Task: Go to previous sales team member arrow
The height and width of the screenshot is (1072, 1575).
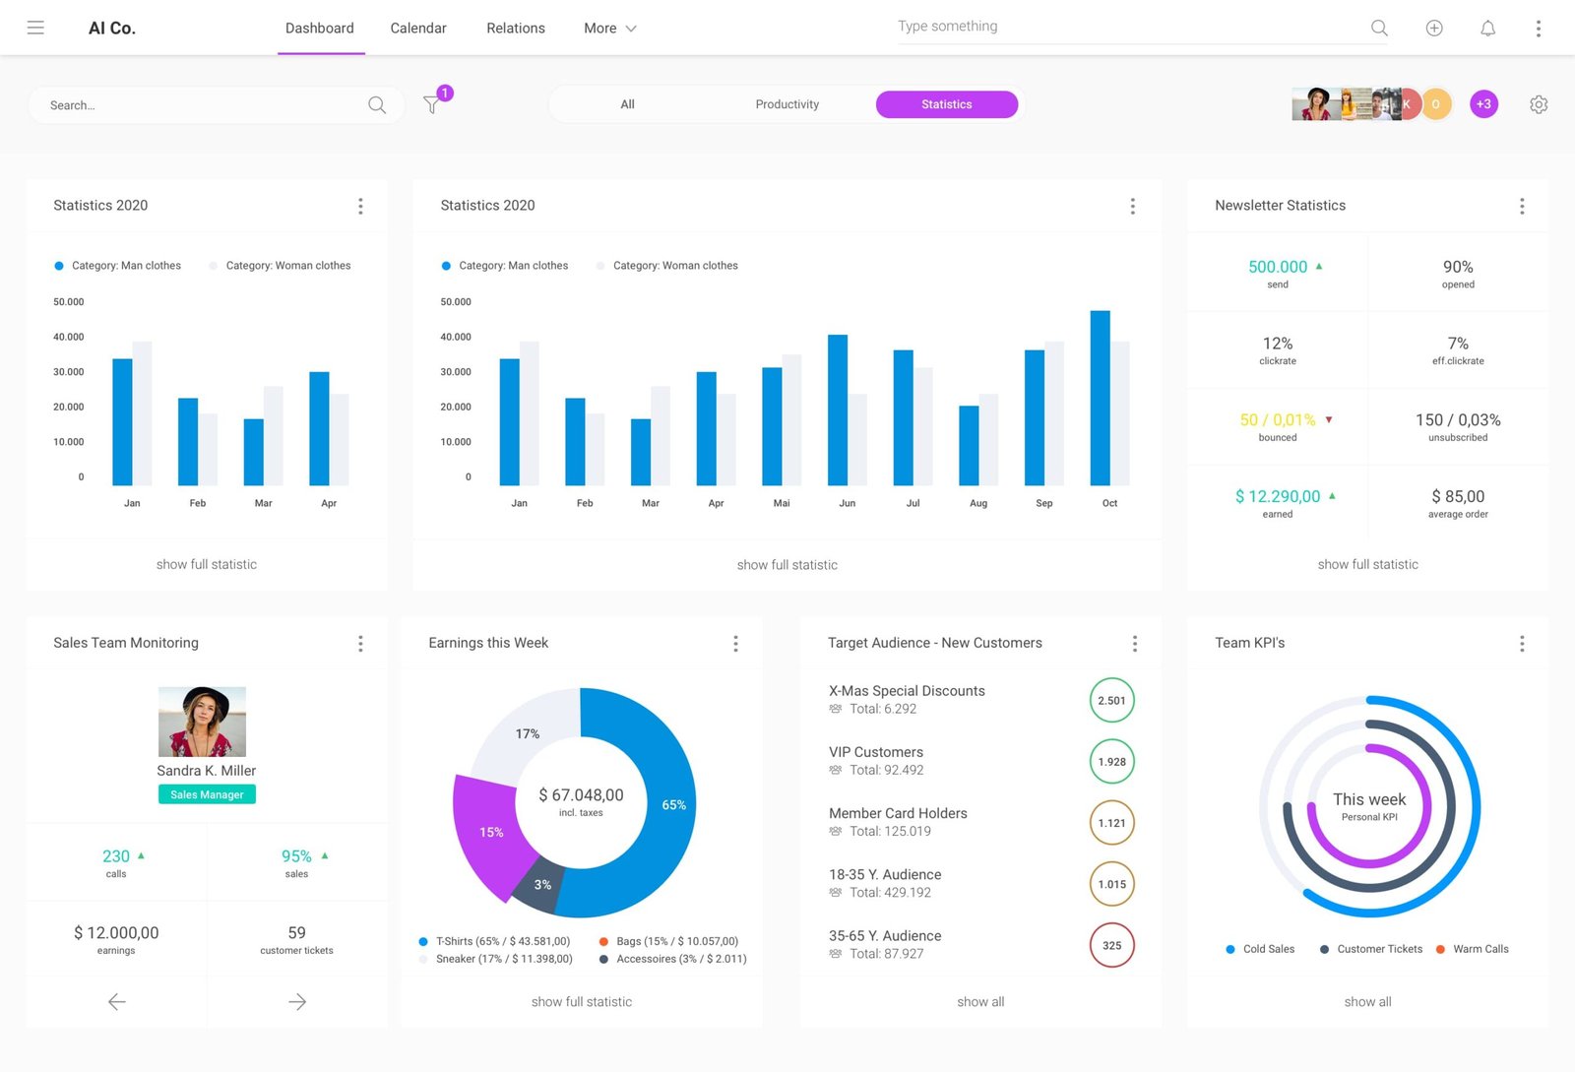Action: 116,1002
